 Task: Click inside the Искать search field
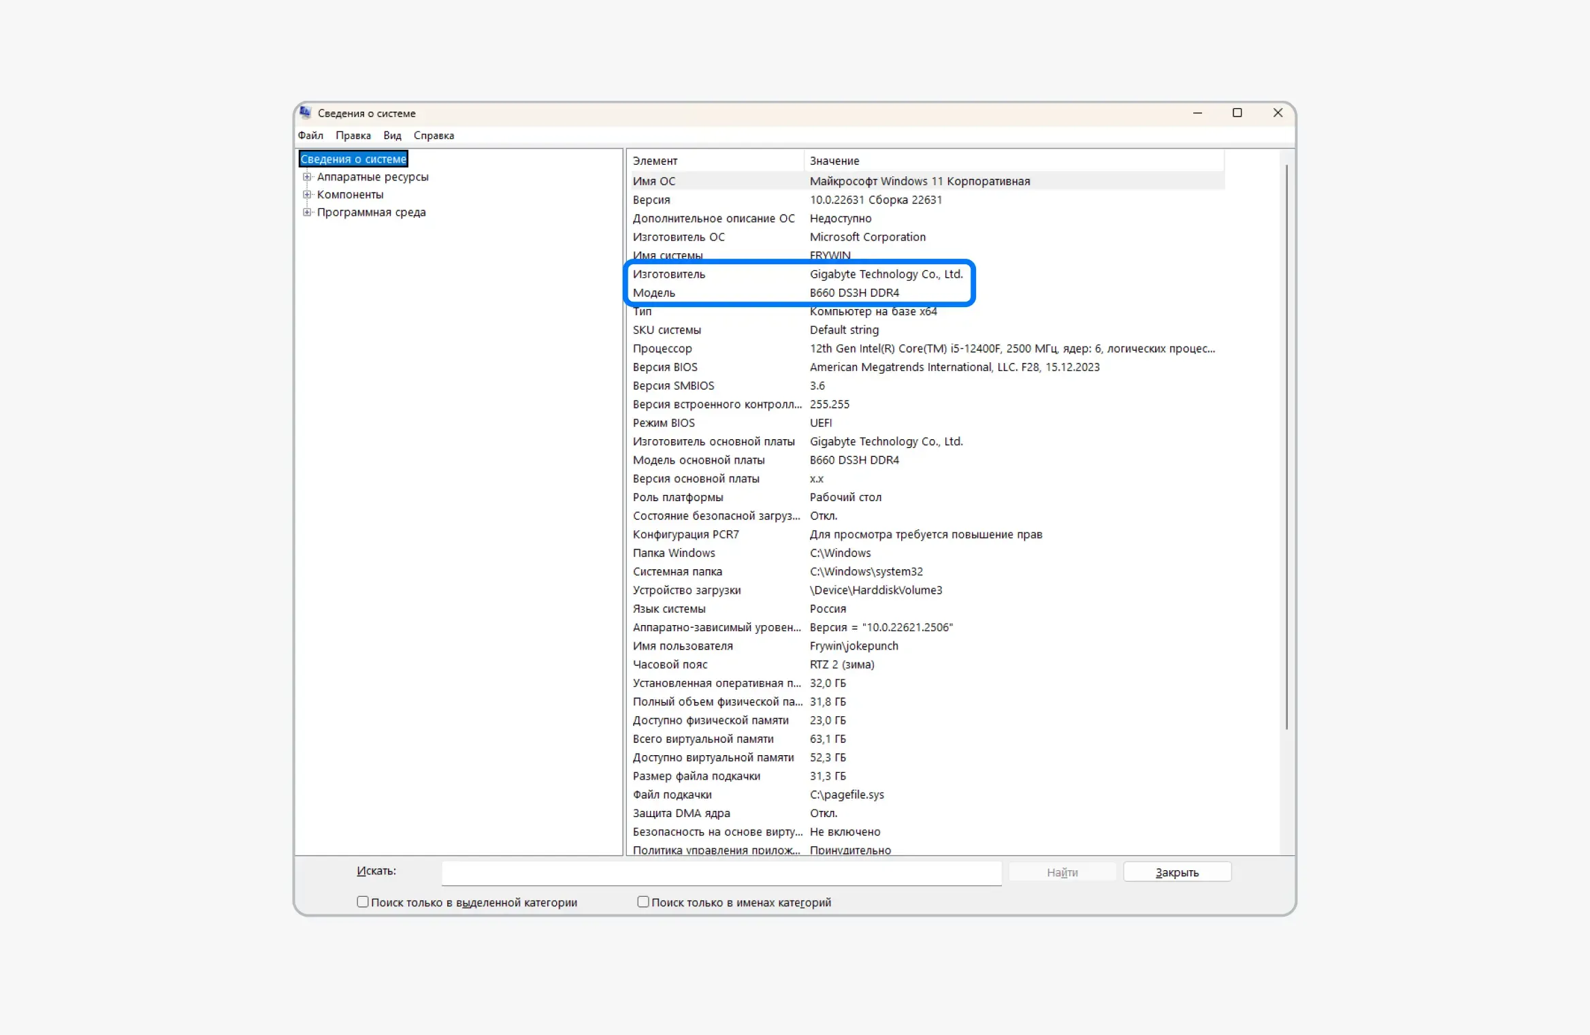tap(721, 873)
